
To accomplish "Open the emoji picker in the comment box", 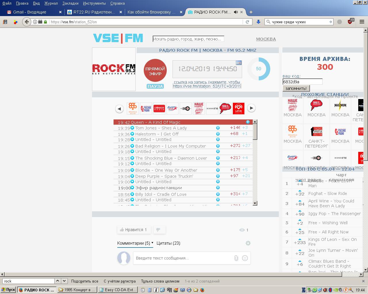I will point(245,258).
